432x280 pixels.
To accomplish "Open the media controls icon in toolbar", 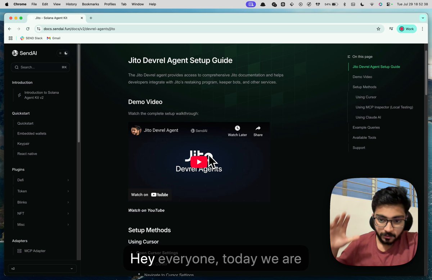I will pos(391,29).
